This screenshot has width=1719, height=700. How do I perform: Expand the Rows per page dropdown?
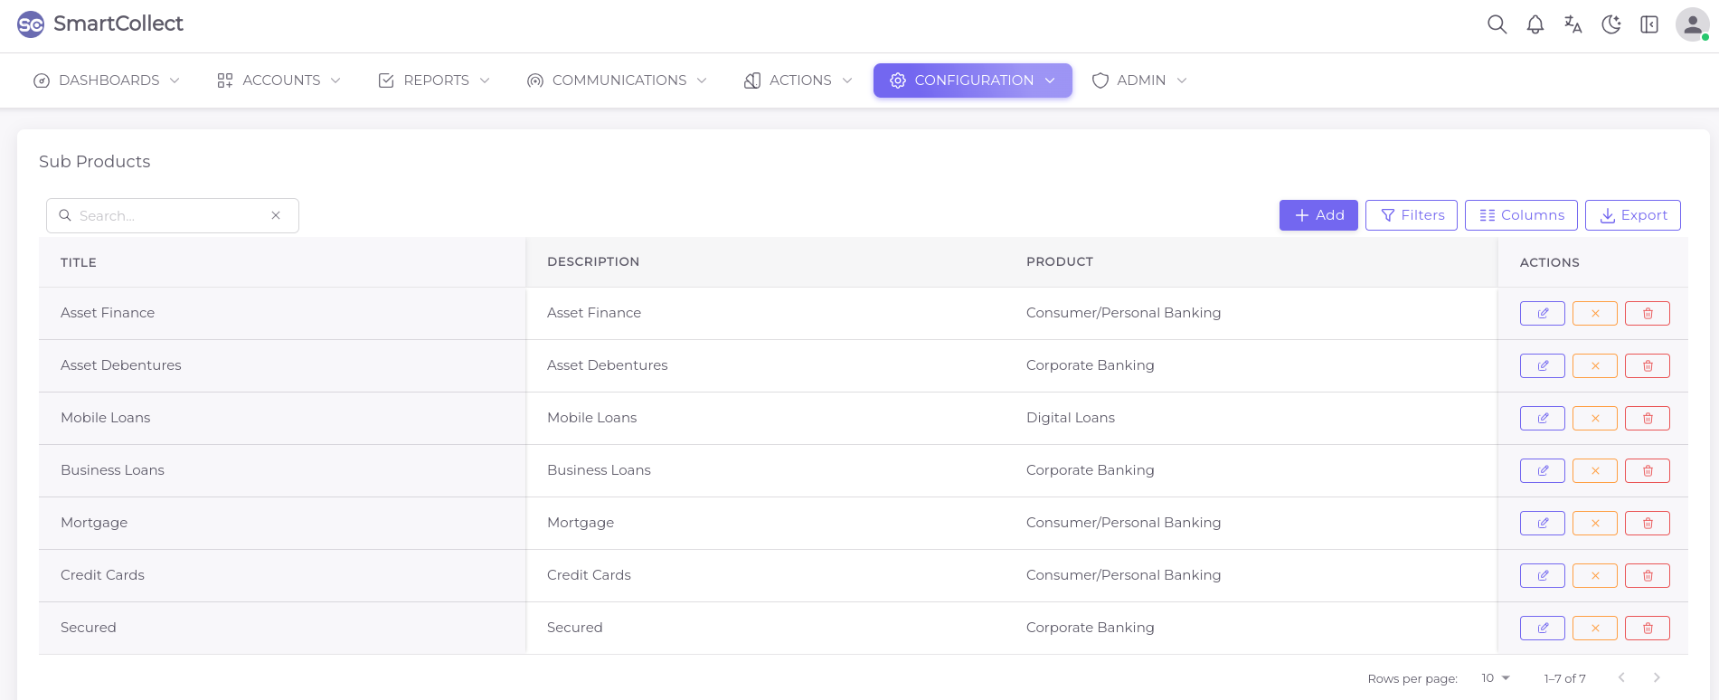(x=1496, y=678)
